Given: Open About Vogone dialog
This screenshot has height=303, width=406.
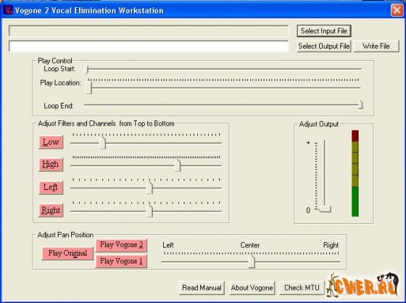Looking at the screenshot, I should (252, 288).
